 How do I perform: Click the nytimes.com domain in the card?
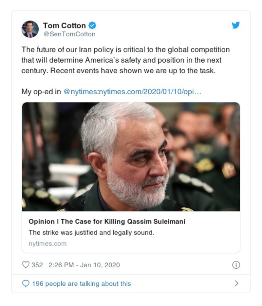(x=47, y=243)
